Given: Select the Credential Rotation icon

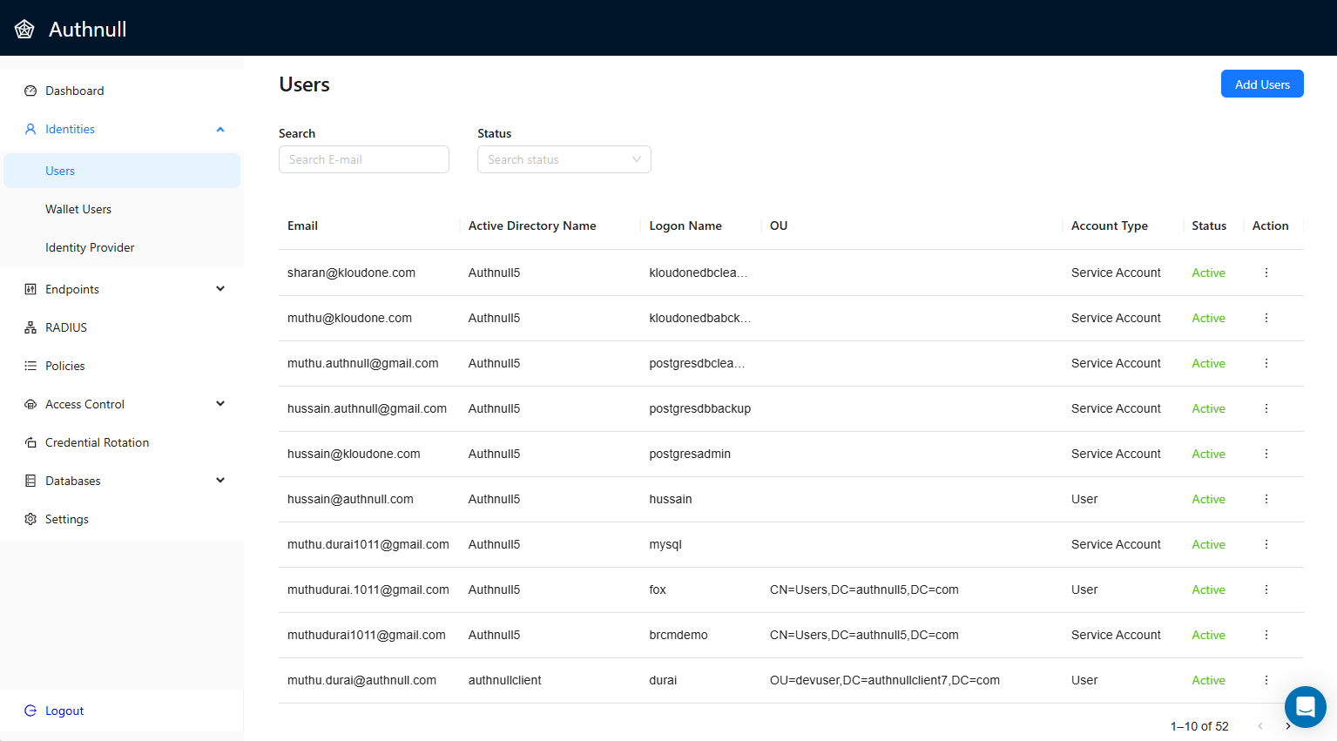Looking at the screenshot, I should click(x=30, y=441).
